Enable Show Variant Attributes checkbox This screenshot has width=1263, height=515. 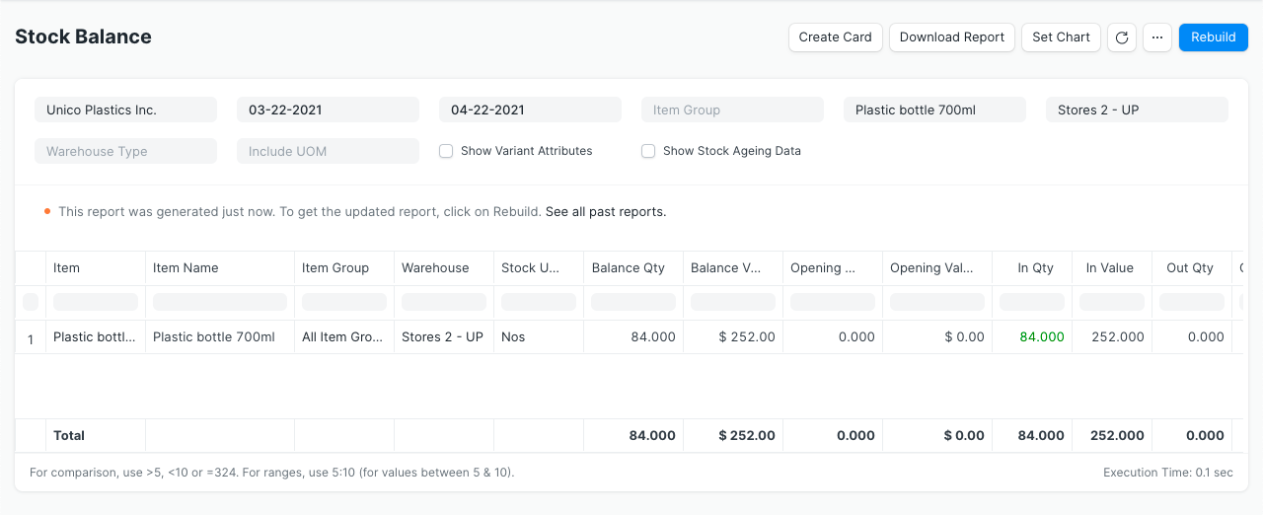click(x=446, y=151)
